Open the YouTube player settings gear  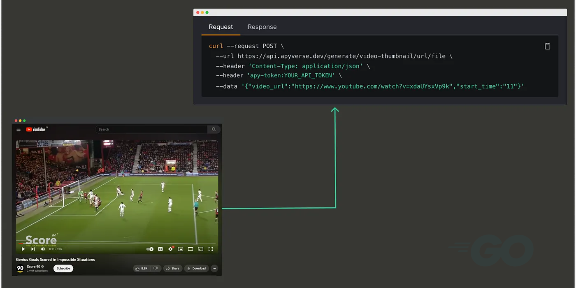pyautogui.click(x=170, y=249)
